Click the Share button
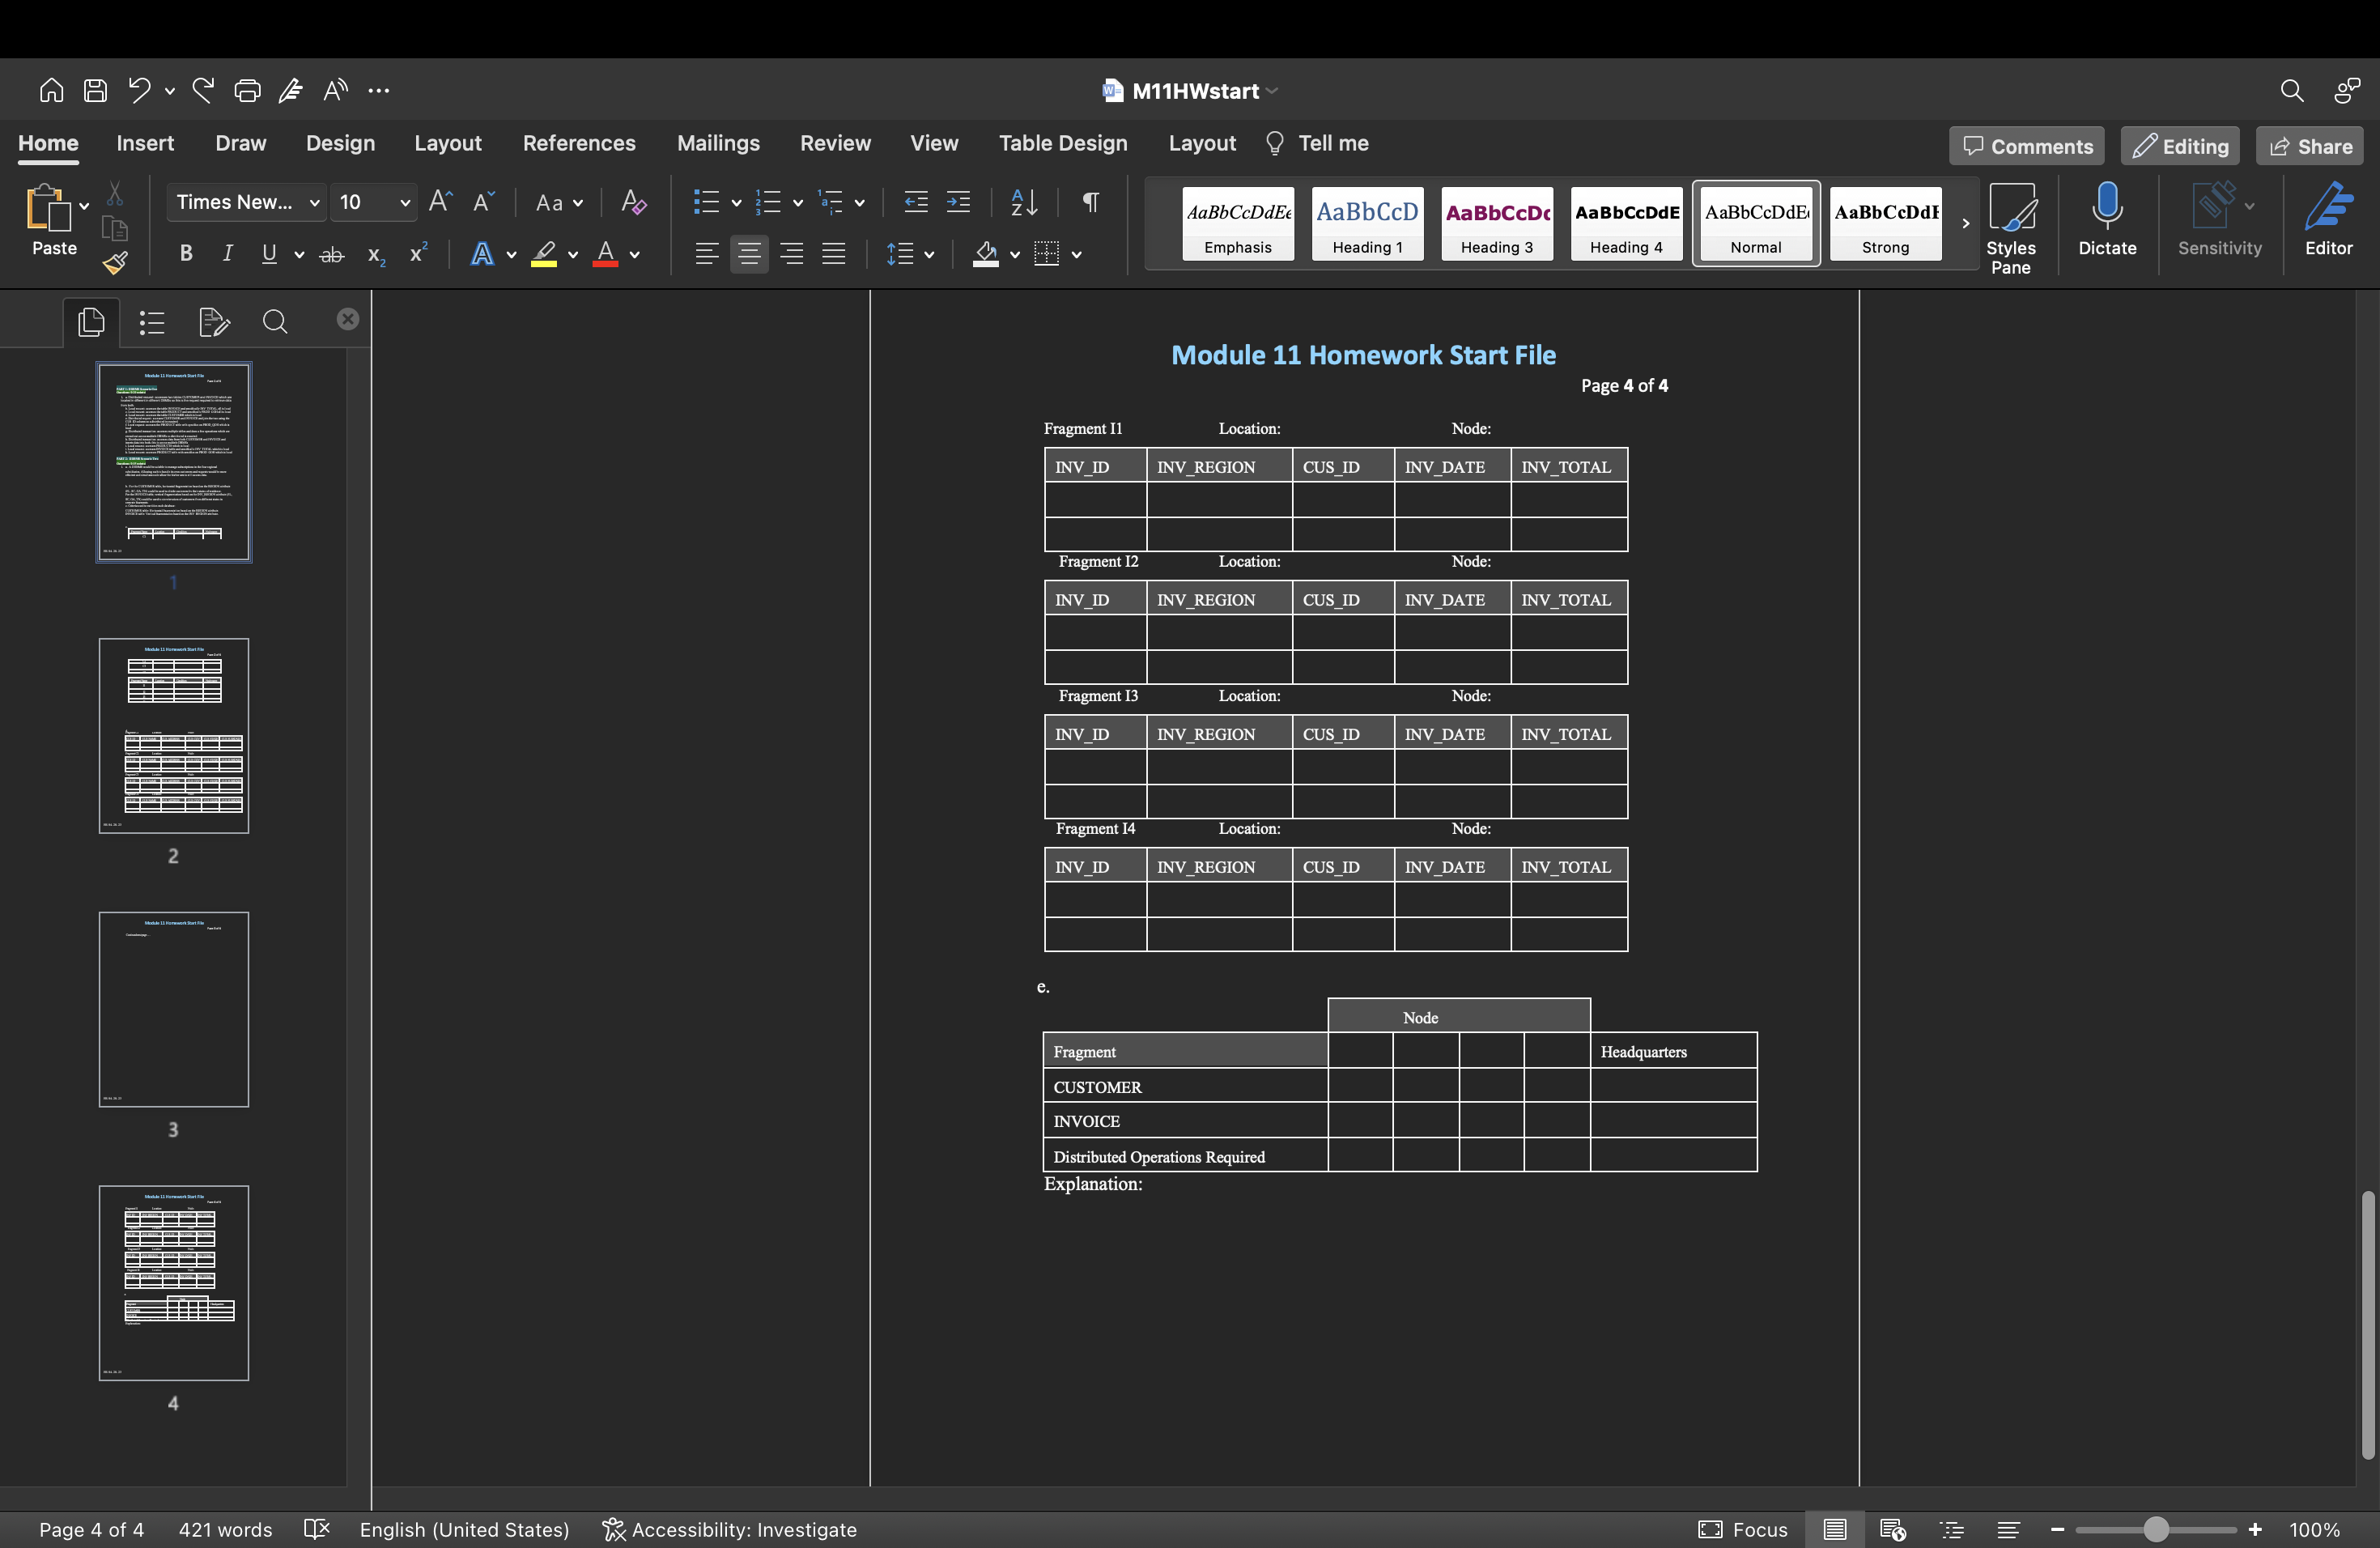This screenshot has height=1548, width=2380. click(2310, 146)
